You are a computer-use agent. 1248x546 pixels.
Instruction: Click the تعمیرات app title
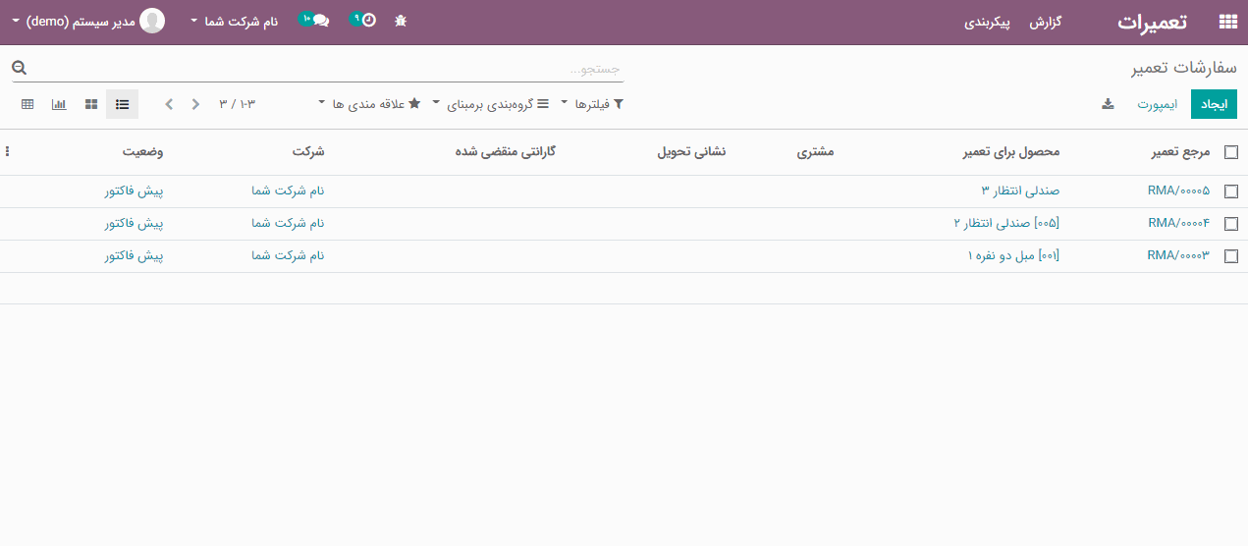point(1152,22)
